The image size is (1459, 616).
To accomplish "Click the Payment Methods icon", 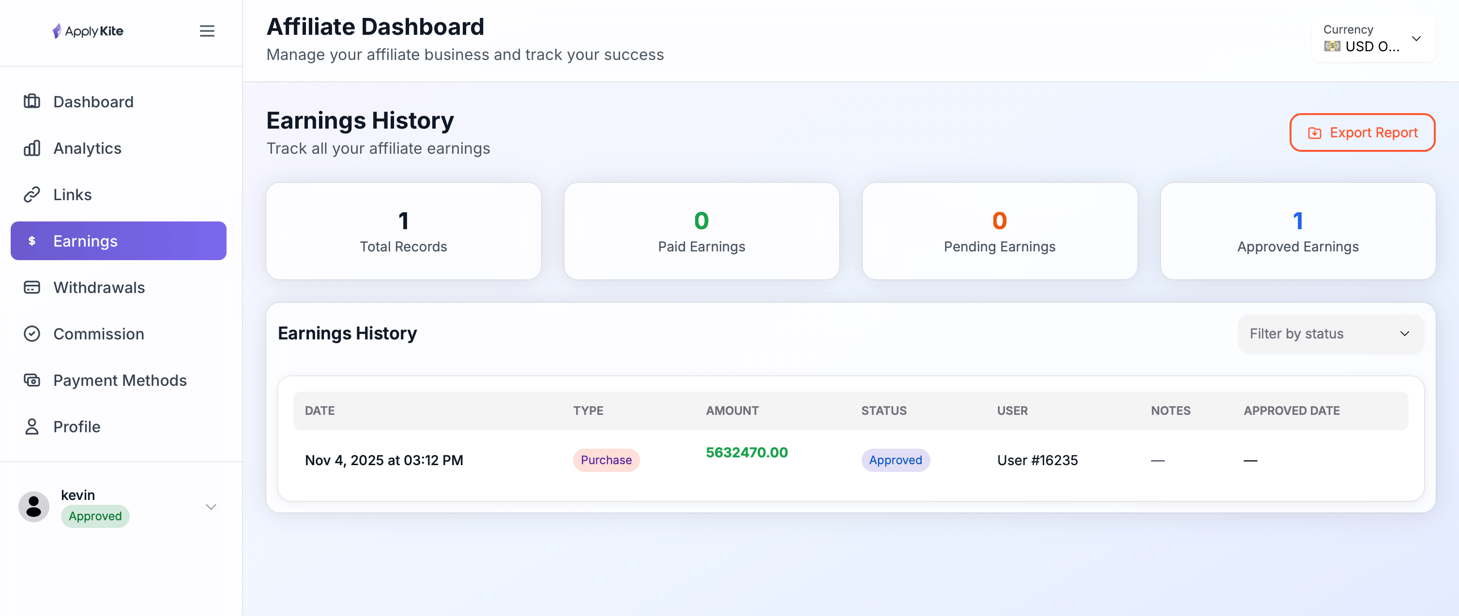I will [32, 380].
